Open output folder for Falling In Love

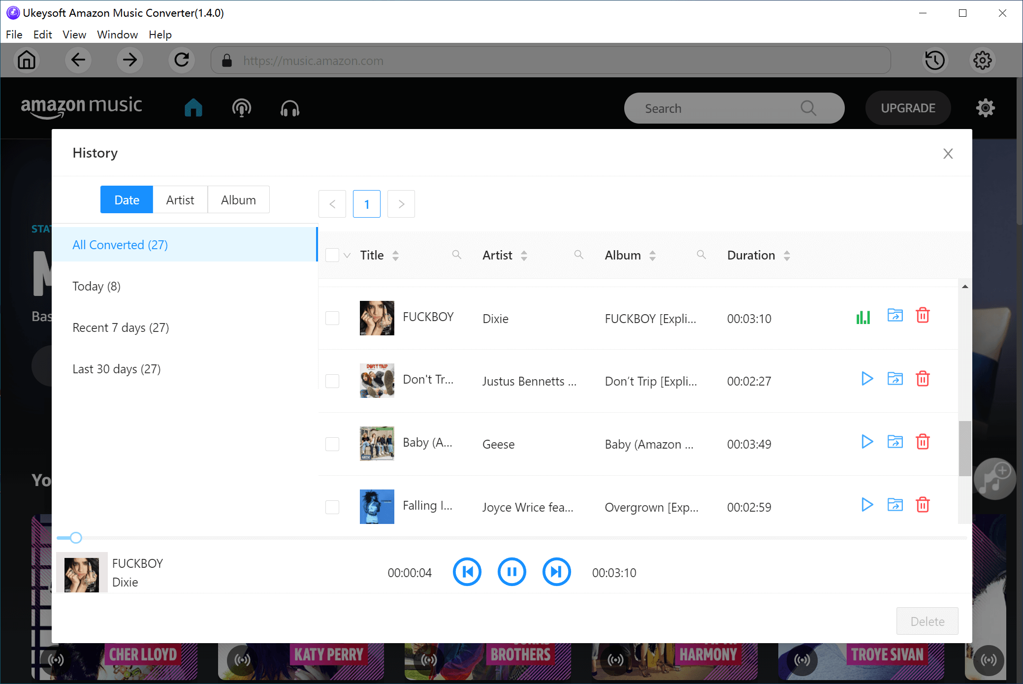point(895,505)
